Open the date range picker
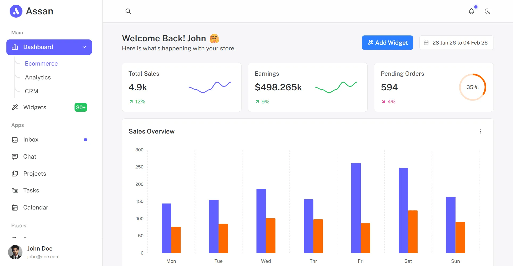Screen dimensions: 513x266 coord(456,43)
